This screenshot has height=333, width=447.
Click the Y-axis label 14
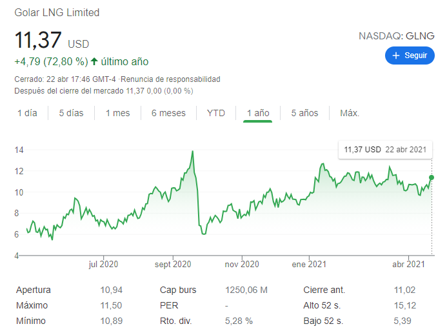click(x=19, y=150)
